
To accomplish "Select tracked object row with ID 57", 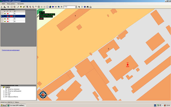I will click(13, 16).
